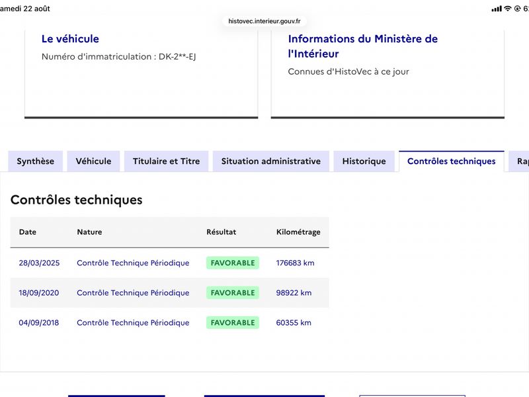Click the Informations du Ministère de l'Intérieur heading

point(362,46)
